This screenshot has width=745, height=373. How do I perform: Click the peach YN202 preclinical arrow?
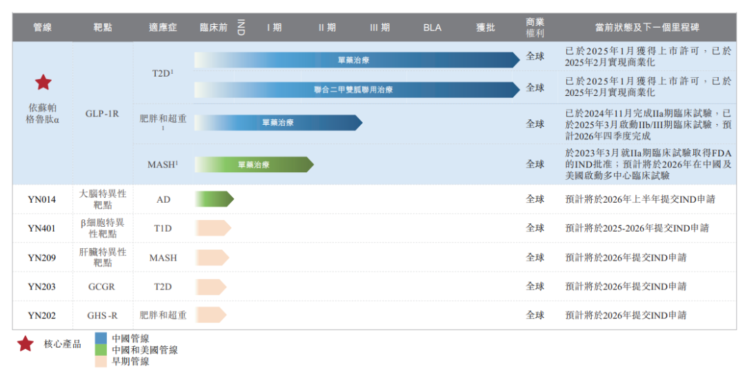tap(211, 315)
